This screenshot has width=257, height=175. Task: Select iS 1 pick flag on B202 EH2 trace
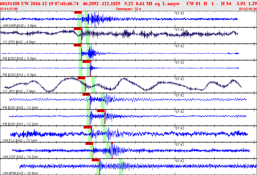(x=86, y=62)
